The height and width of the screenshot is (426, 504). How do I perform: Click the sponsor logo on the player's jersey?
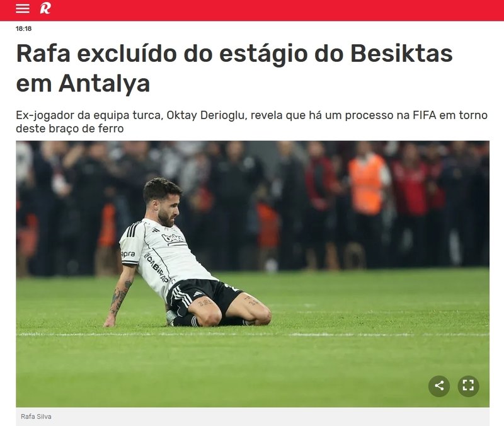[173, 239]
